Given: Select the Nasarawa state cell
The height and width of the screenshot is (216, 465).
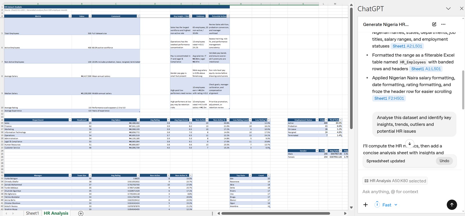Looking at the screenshot, I should coord(241,181).
